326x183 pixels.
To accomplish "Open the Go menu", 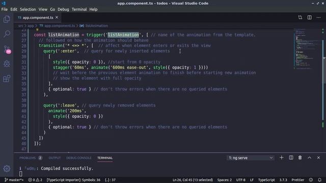I will (52, 9).
